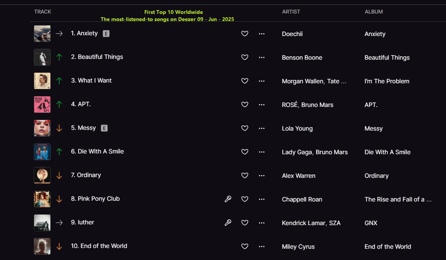This screenshot has height=260, width=446.
Task: Click heart icon for End of the World
Action: point(245,246)
